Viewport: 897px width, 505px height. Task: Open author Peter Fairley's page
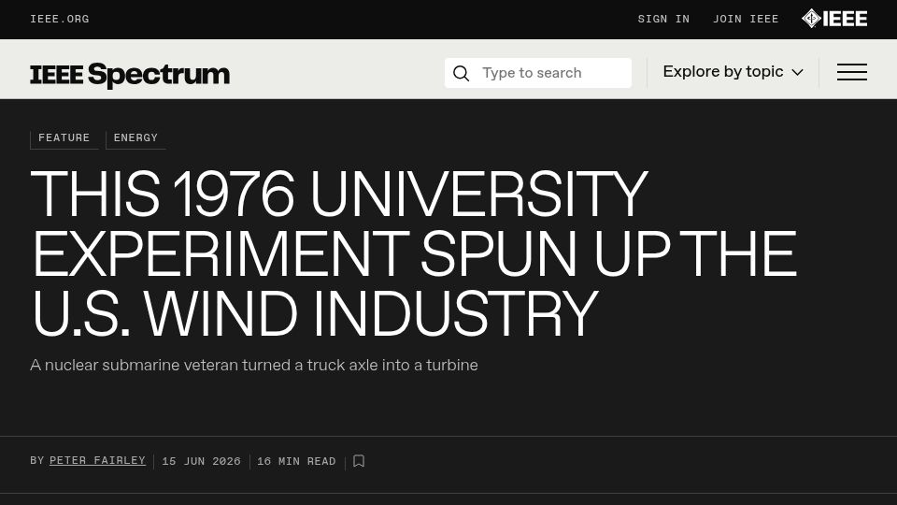(97, 461)
